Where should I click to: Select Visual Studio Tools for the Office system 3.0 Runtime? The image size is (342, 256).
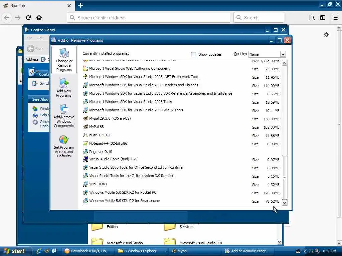click(182, 176)
